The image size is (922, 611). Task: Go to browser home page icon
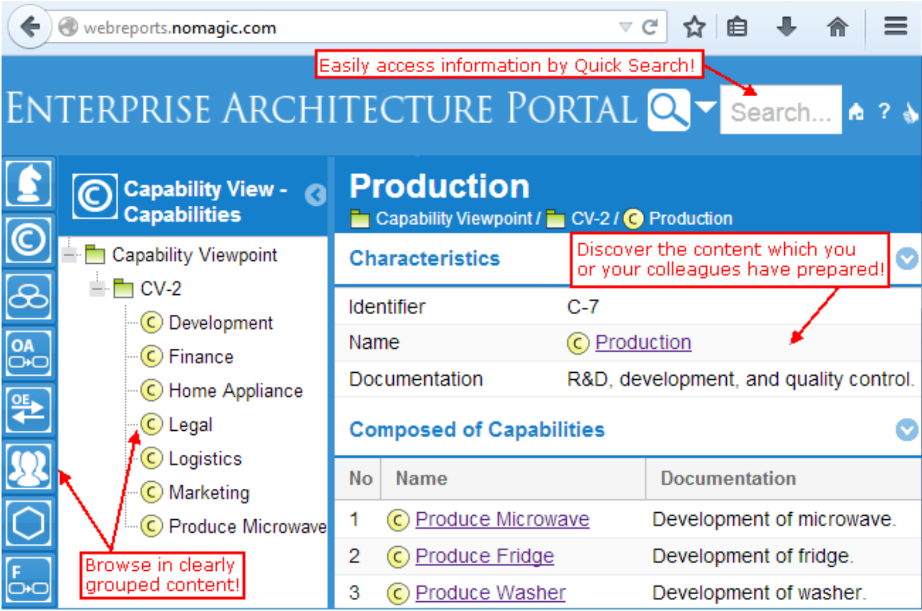click(837, 26)
